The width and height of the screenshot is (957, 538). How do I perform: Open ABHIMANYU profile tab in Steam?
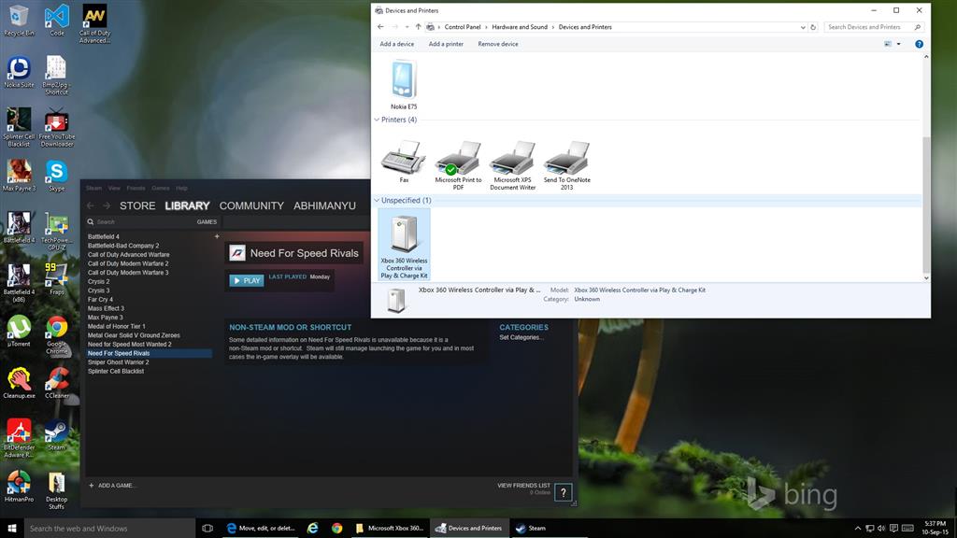pyautogui.click(x=324, y=205)
